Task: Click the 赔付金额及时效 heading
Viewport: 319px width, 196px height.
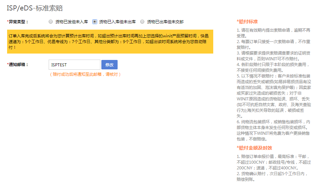Action: [254, 148]
